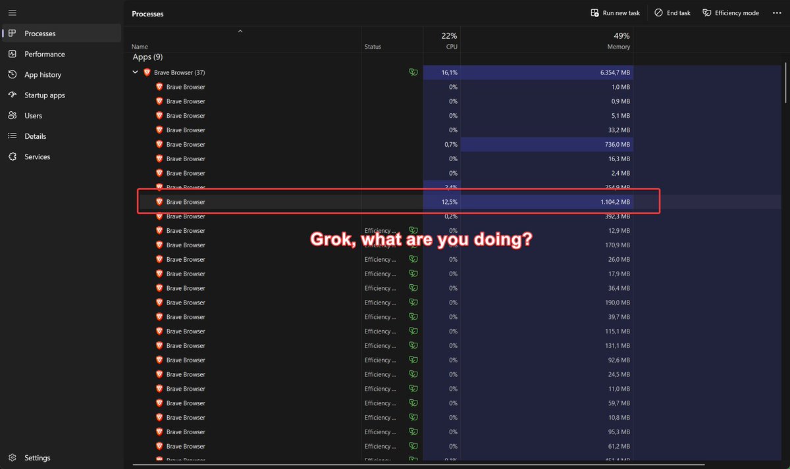This screenshot has height=469, width=790.
Task: Open Task Manager Settings
Action: pos(61,458)
